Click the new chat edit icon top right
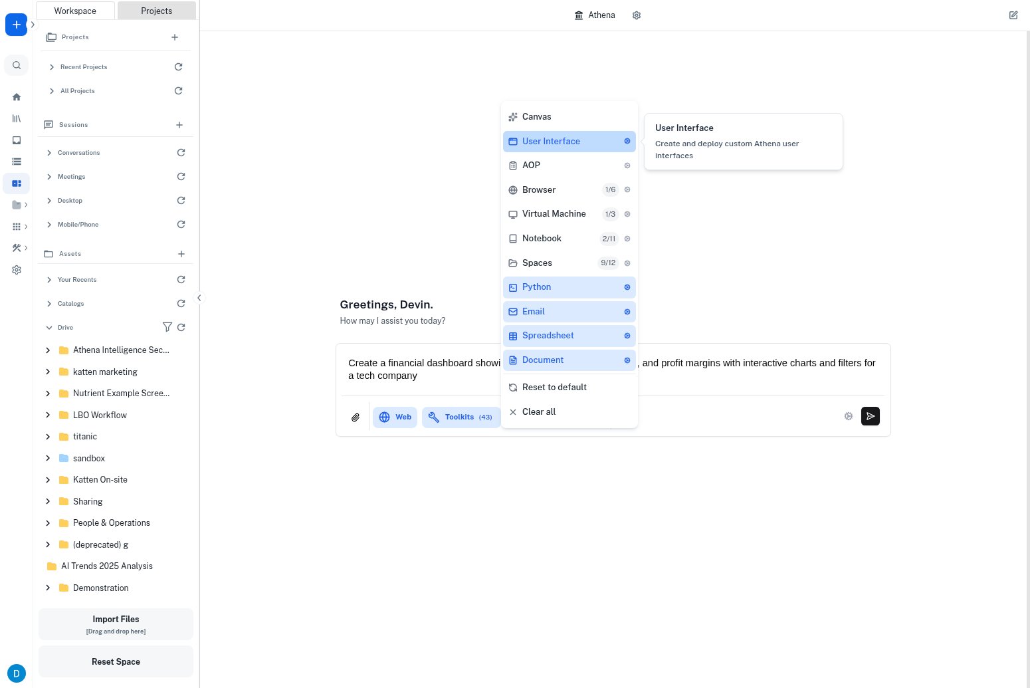This screenshot has height=688, width=1030. 1013,15
